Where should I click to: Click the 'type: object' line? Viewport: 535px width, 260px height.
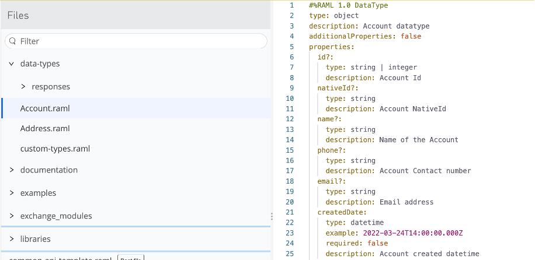click(x=333, y=16)
